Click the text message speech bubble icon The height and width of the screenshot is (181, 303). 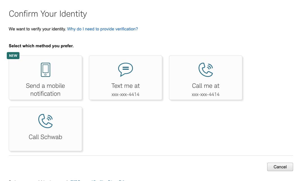click(x=126, y=69)
